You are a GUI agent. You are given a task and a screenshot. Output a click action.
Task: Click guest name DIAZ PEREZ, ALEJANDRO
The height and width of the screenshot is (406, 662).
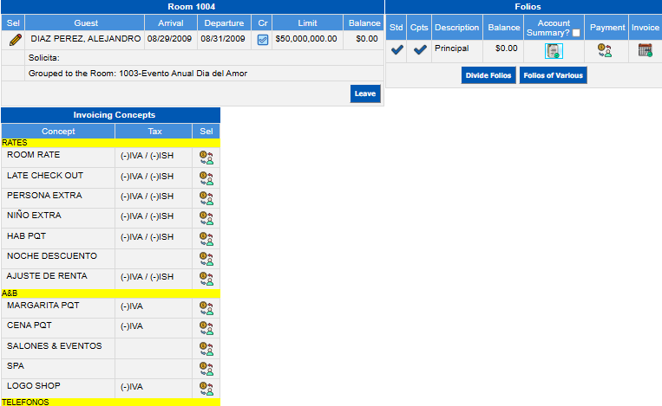pyautogui.click(x=85, y=39)
